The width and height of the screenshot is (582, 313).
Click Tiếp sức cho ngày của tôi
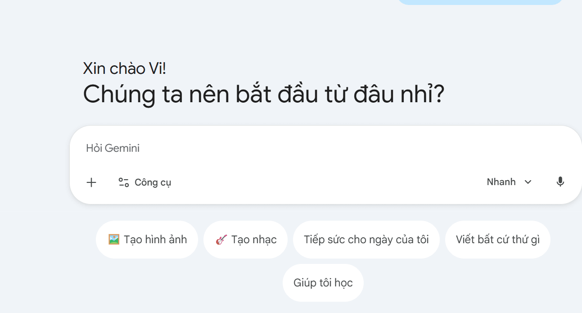366,239
